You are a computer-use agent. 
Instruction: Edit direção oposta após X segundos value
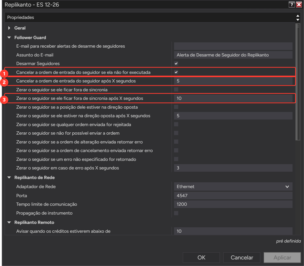coord(233,116)
